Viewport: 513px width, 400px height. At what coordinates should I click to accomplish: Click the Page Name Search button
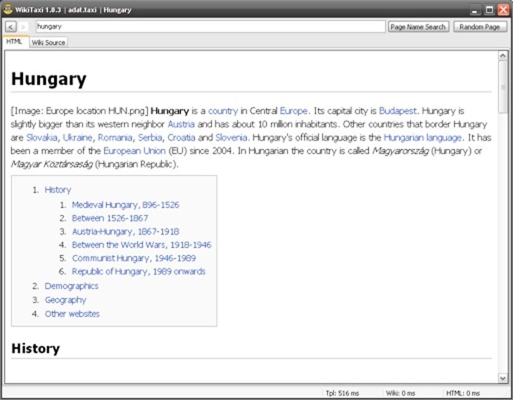pos(418,27)
